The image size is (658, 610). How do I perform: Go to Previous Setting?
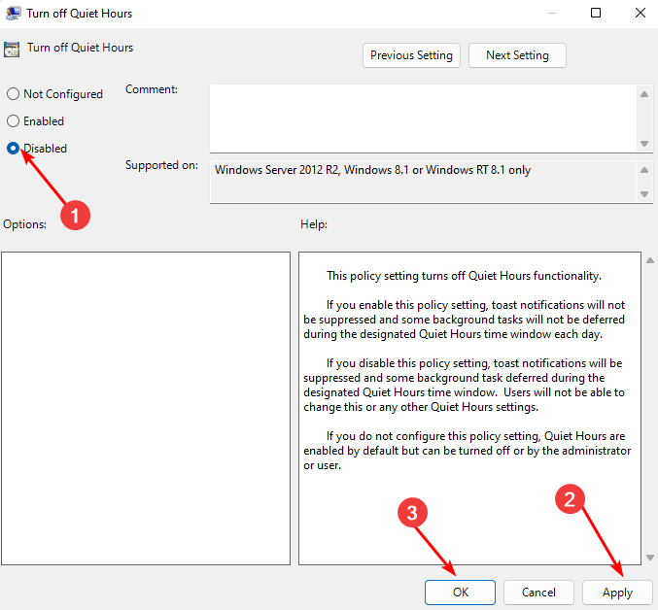point(411,55)
